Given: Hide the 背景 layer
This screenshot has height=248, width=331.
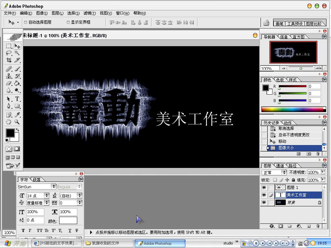Looking at the screenshot, I should click(x=264, y=202).
